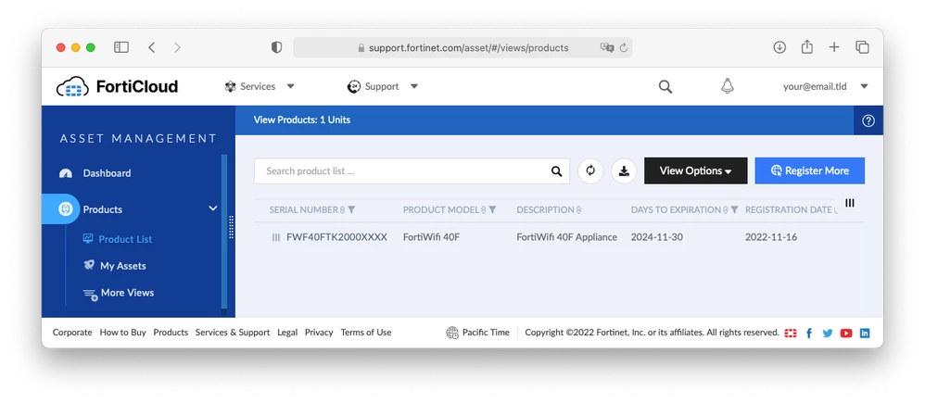Click the Products round sidebar icon
925x403 pixels.
pyautogui.click(x=65, y=208)
